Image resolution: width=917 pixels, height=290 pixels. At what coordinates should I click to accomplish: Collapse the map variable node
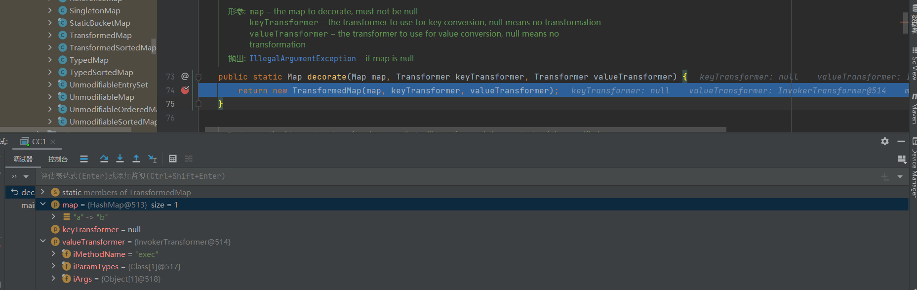tap(43, 205)
